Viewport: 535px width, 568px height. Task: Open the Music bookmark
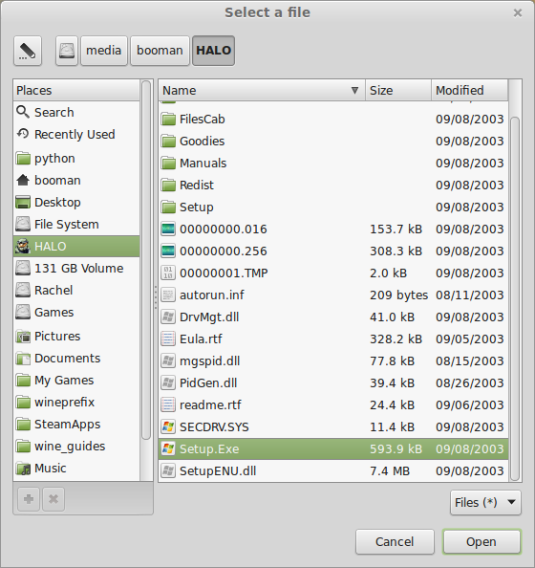click(x=76, y=468)
